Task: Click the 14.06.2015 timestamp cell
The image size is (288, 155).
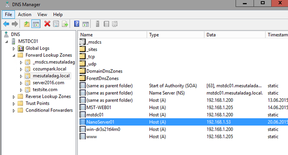Action: (x=278, y=107)
